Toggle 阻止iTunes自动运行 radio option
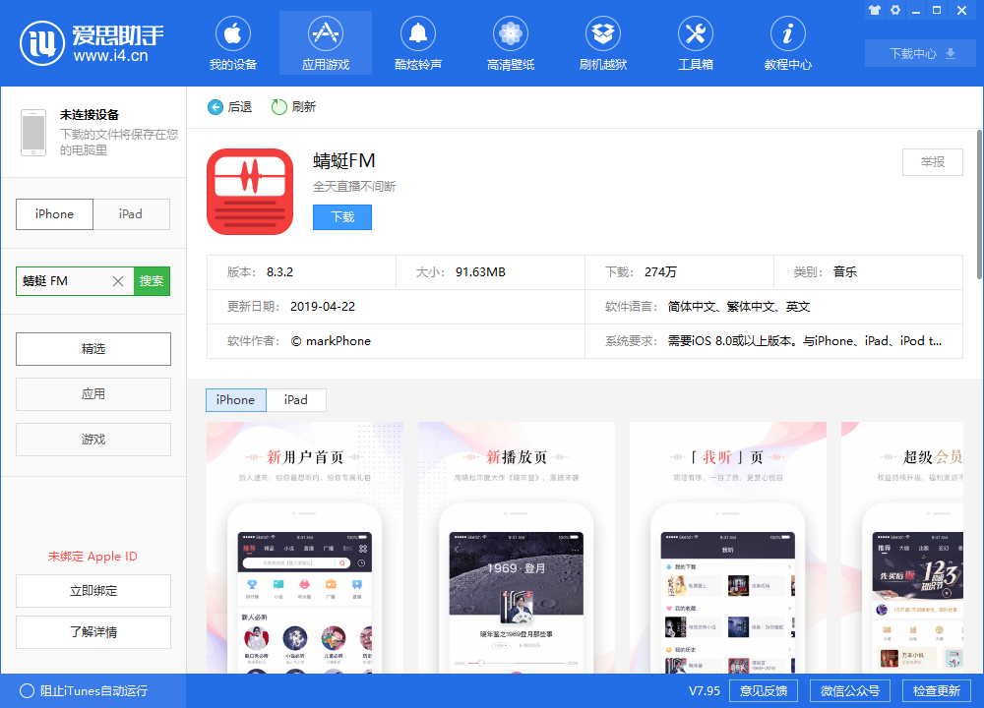Viewport: 984px width, 708px height. (x=27, y=690)
